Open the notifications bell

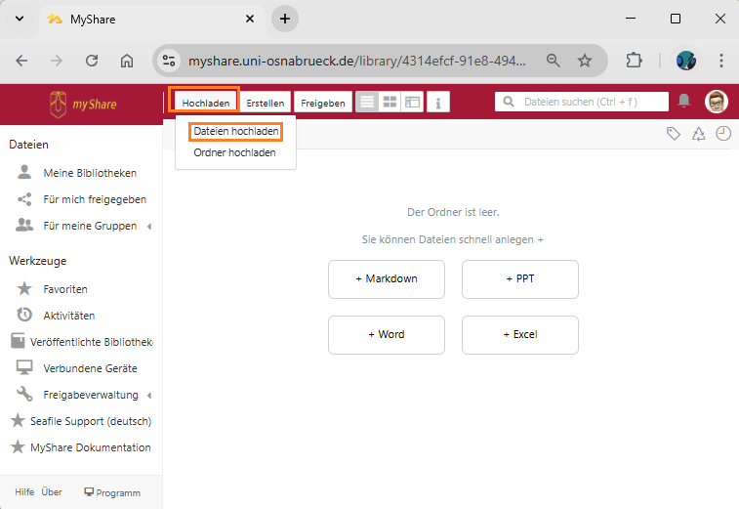coord(684,101)
